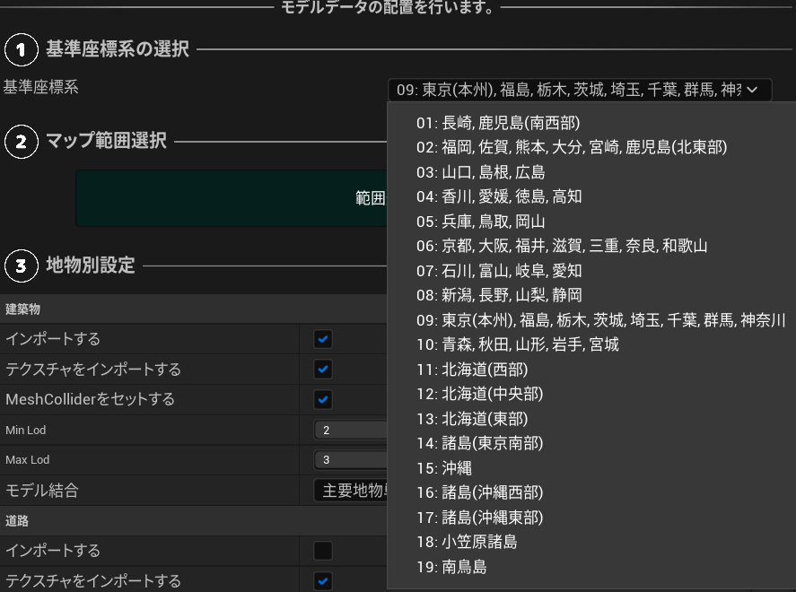Screen dimensions: 796x592
Task: Click the Min Lod value field
Action: point(350,431)
